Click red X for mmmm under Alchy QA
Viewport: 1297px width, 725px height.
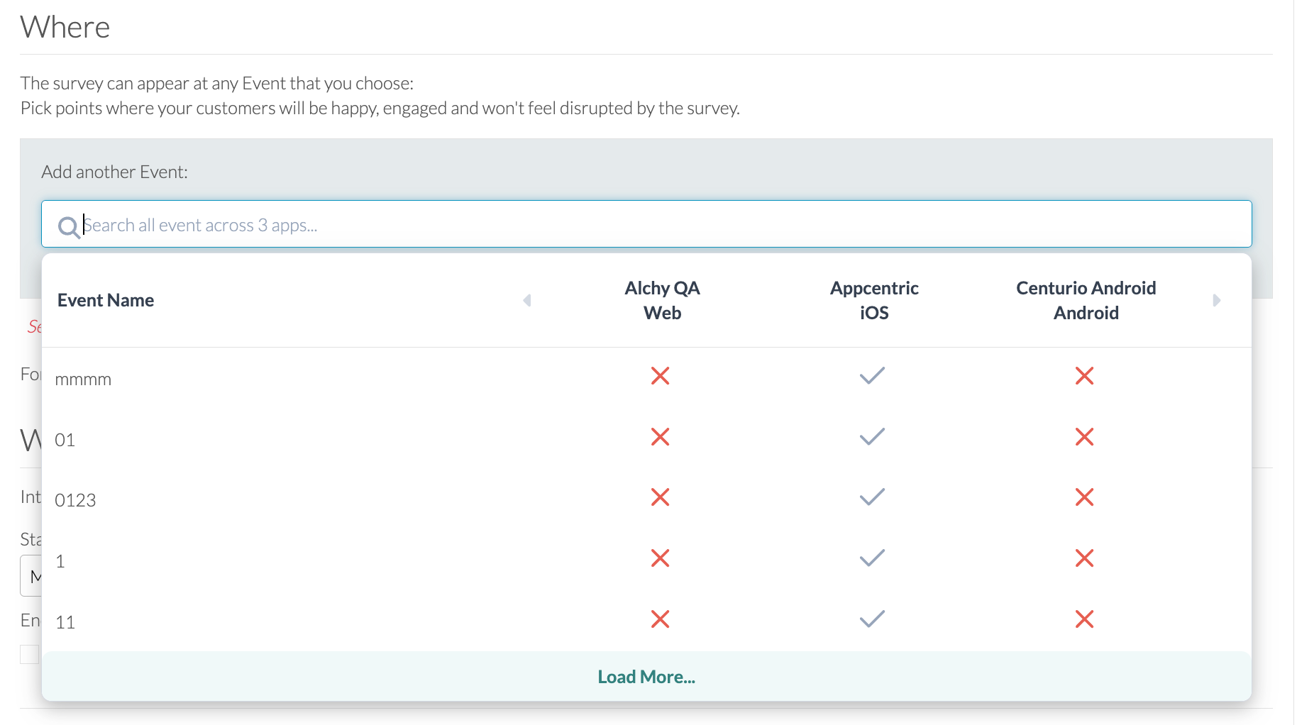[x=660, y=376]
